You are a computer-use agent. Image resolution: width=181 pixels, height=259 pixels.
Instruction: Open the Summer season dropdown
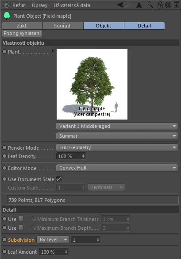point(117,136)
